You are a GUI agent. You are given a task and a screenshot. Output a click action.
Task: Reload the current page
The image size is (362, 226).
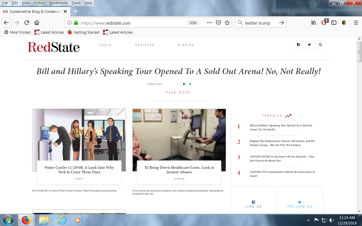(27, 23)
